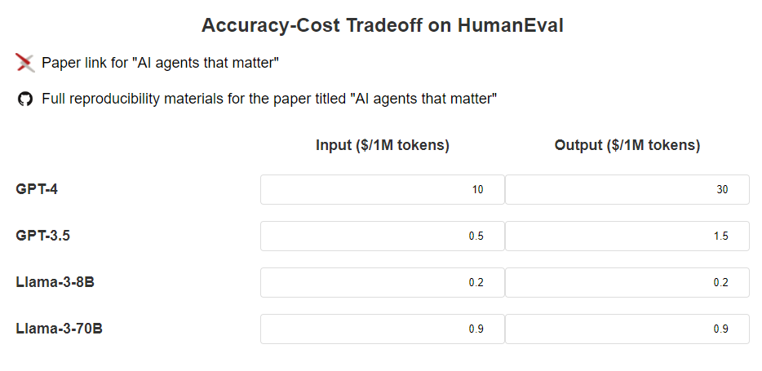762x371 pixels.
Task: Focus the GPT-4 output price field
Action: 627,190
